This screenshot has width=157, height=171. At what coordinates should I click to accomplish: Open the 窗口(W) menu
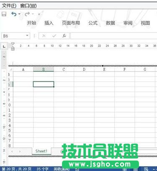[x=28, y=5]
